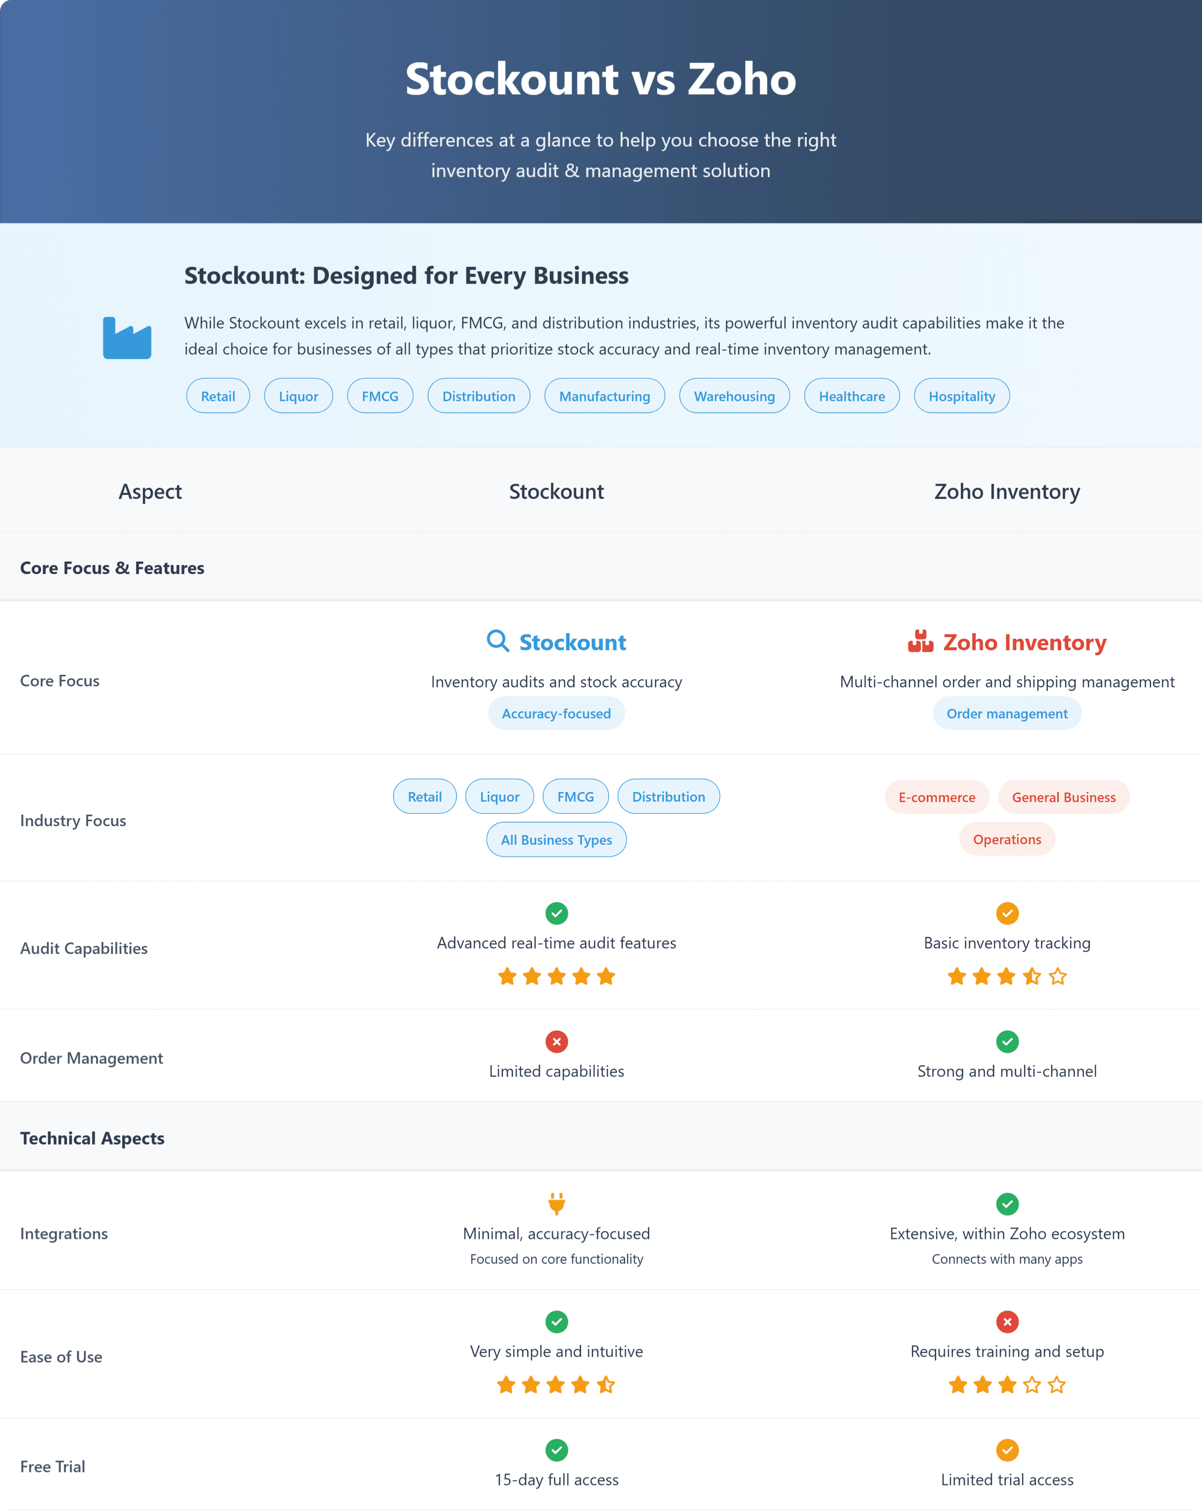This screenshot has width=1202, height=1511.
Task: Click the blue Stockount brand name
Action: click(x=572, y=642)
